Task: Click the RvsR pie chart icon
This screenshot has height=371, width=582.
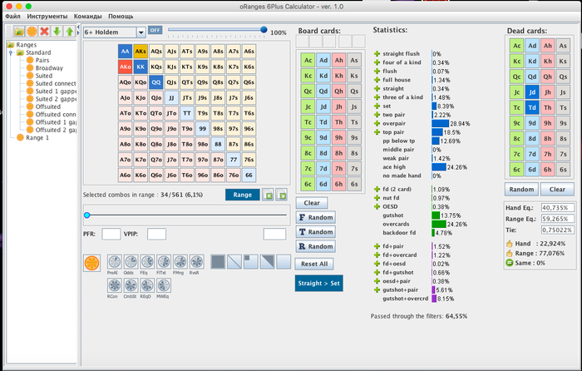Action: click(196, 262)
